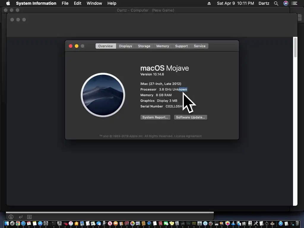Open Calendar icon in the Dock

29,223
